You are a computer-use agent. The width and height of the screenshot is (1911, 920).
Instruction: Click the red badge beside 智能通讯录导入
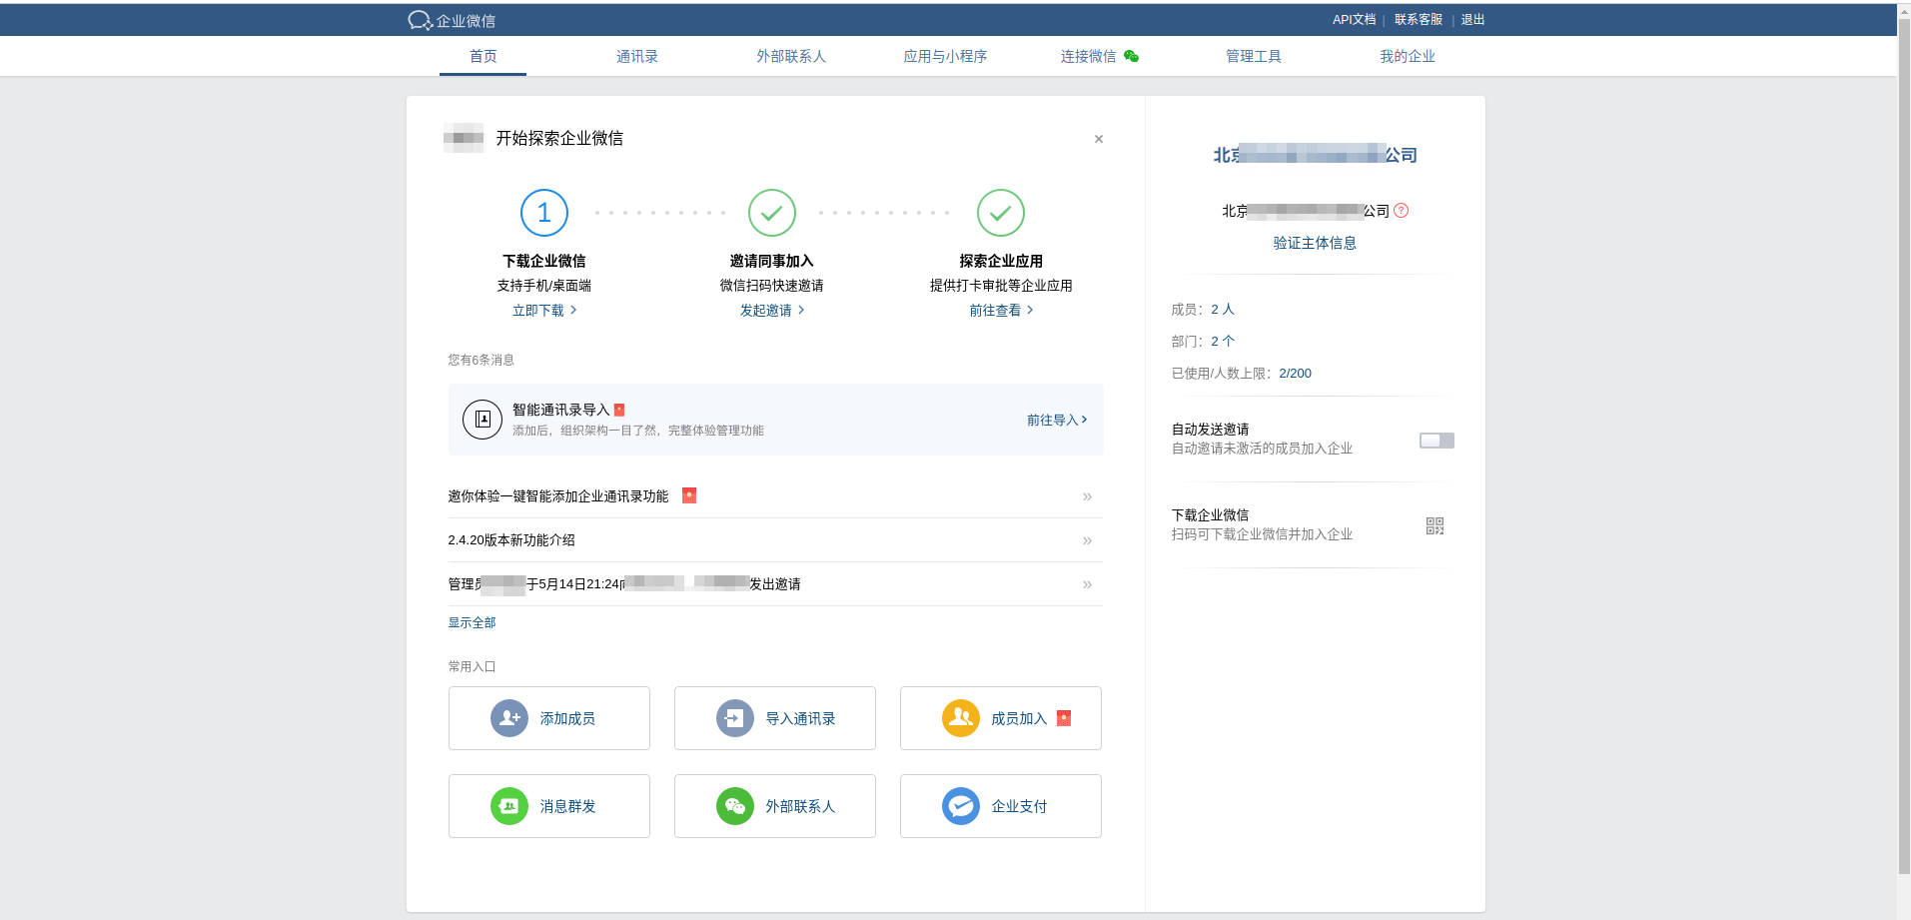(619, 410)
